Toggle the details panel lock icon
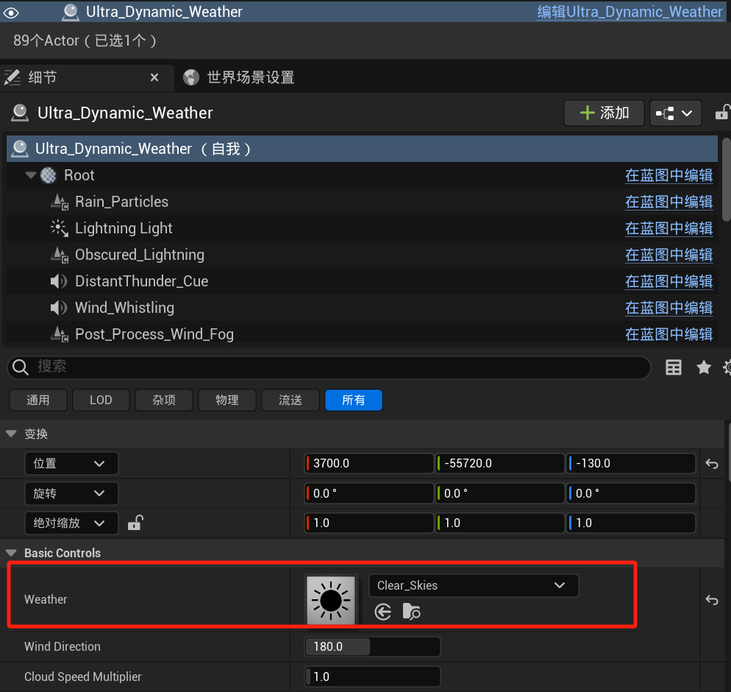The height and width of the screenshot is (692, 731). 722,113
